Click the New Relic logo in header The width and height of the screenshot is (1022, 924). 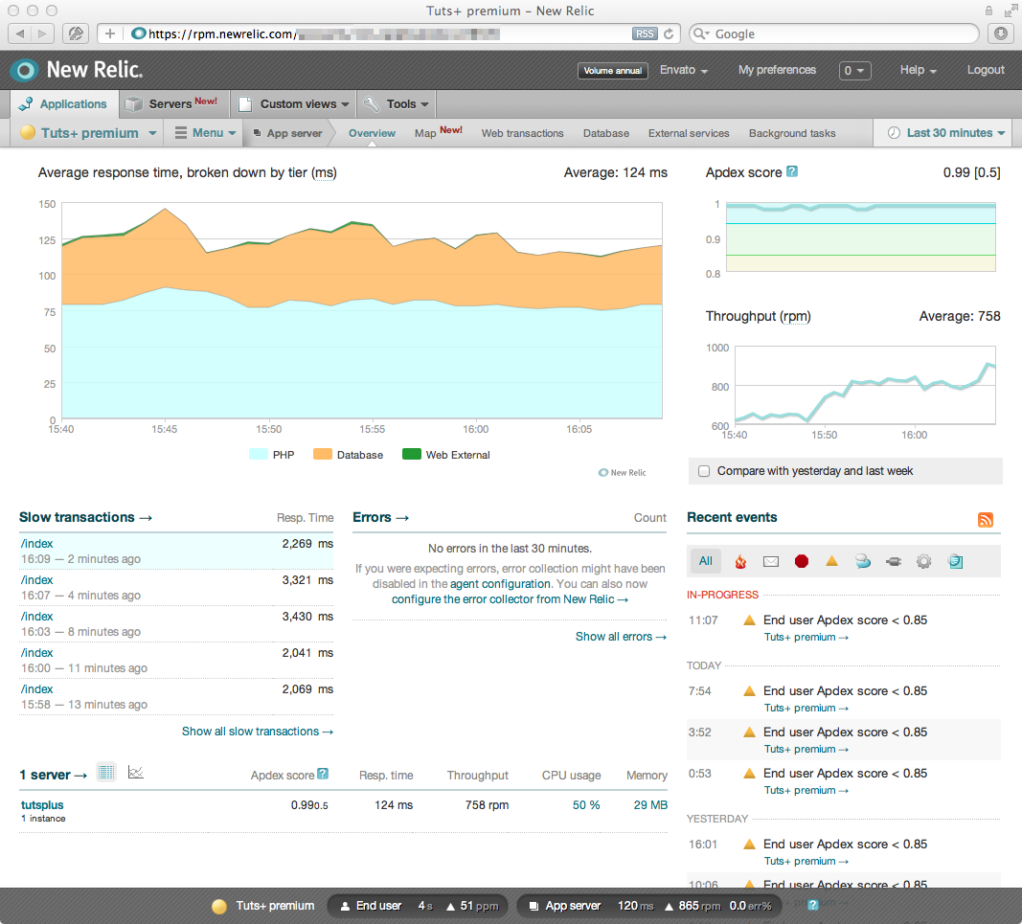point(77,70)
